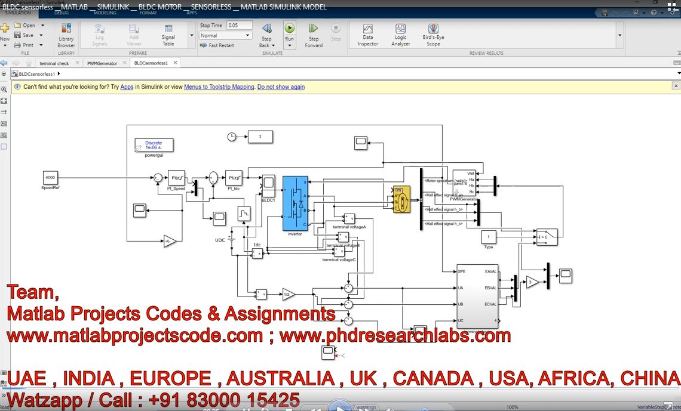Open the Save dropdown arrow
This screenshot has height=411, width=681.
click(x=41, y=35)
